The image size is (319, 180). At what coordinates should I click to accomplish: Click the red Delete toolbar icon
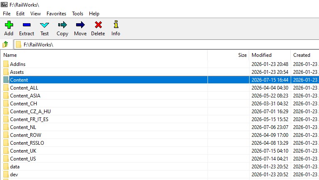(98, 25)
